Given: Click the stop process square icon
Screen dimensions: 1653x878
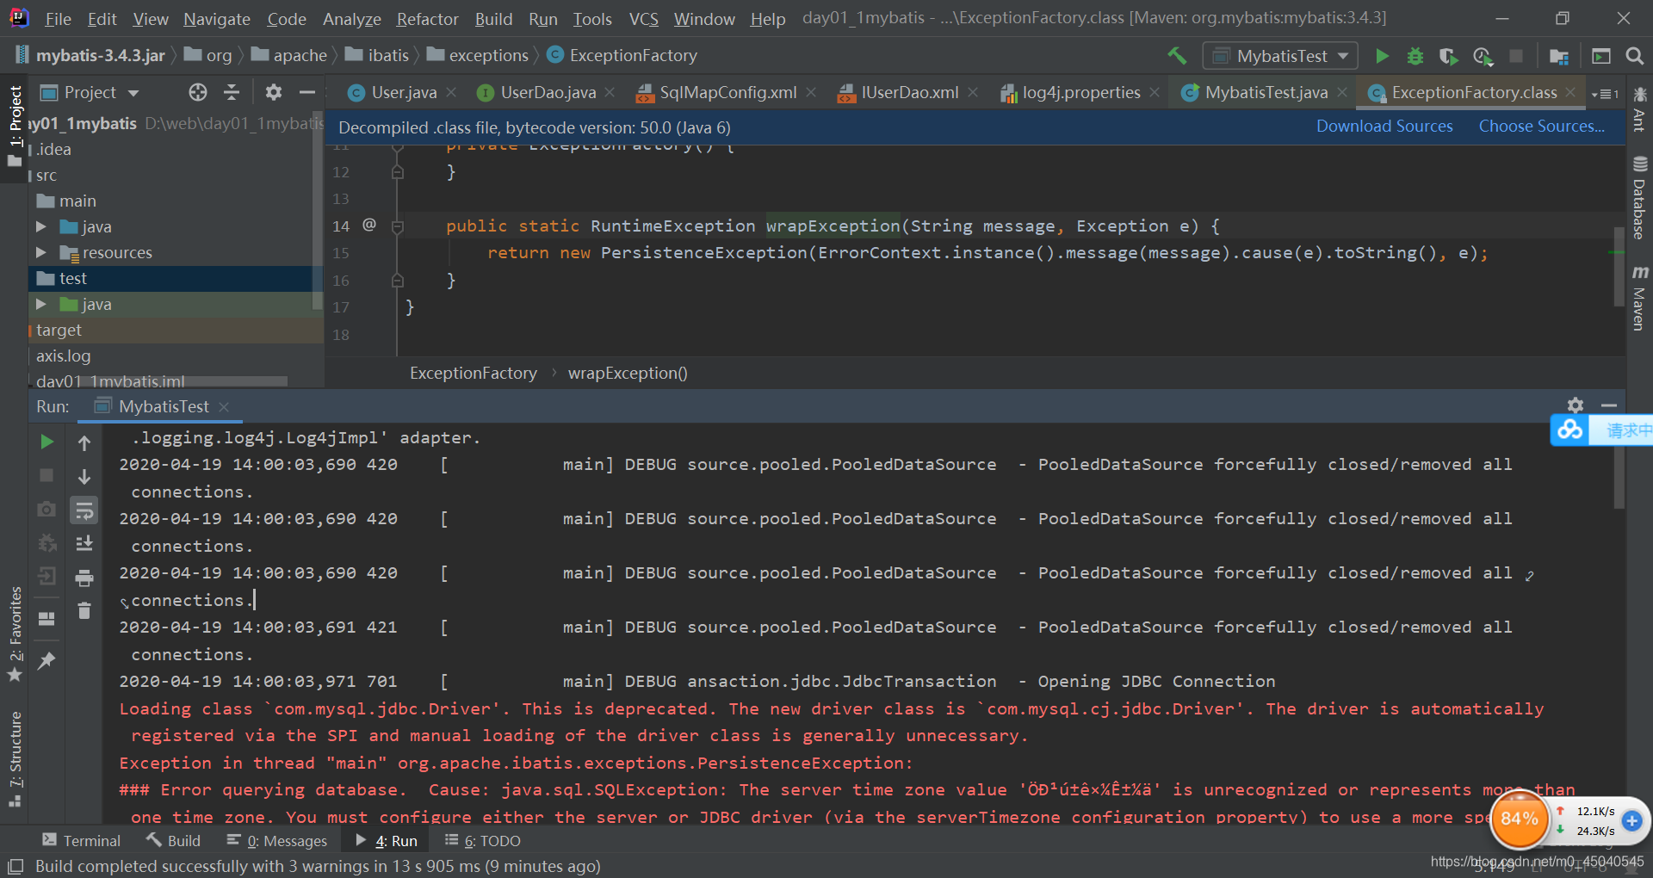Looking at the screenshot, I should [47, 475].
